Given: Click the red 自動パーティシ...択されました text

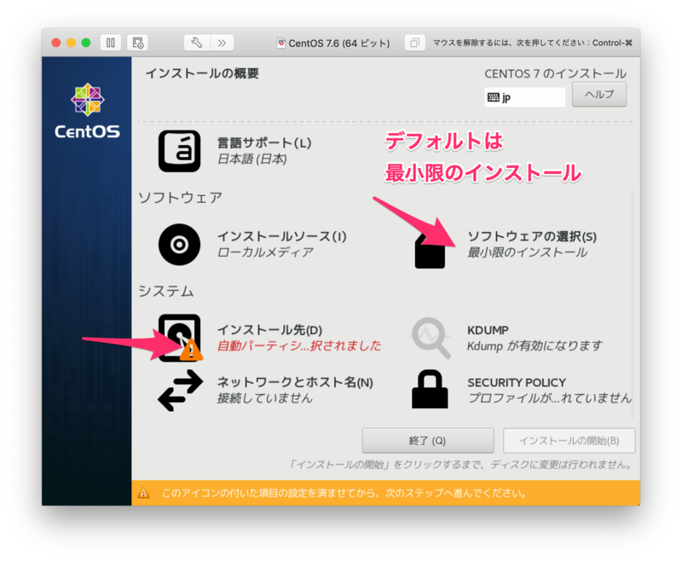Looking at the screenshot, I should 299,346.
